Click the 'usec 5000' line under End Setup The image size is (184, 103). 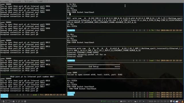(x=72, y=73)
